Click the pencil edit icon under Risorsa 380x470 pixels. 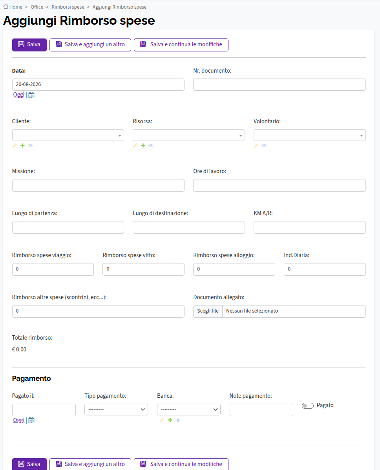[135, 146]
